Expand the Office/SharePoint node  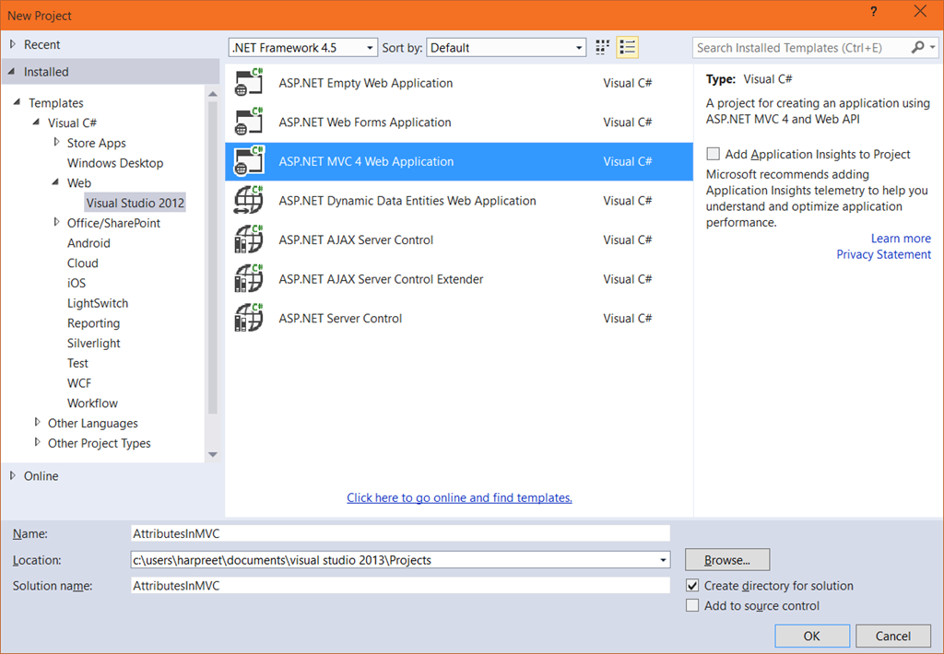(56, 222)
